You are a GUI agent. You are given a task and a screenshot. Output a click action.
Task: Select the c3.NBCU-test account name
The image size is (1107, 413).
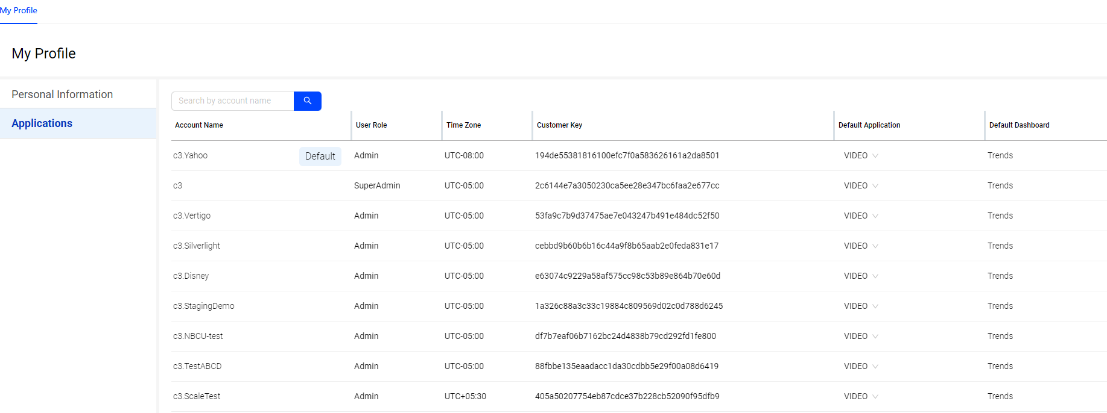click(x=198, y=336)
